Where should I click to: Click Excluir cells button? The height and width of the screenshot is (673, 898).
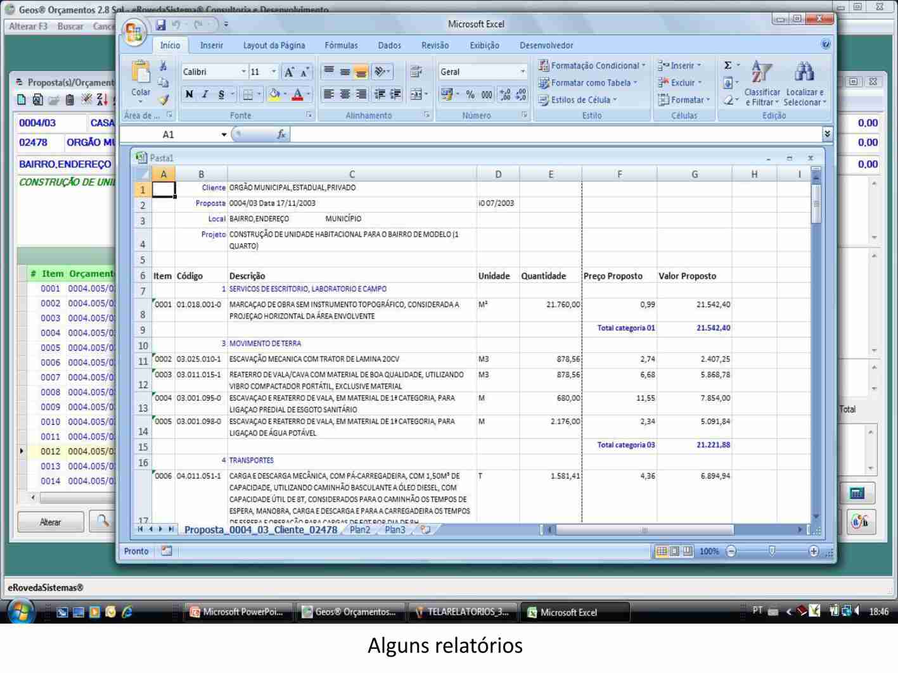click(x=680, y=83)
